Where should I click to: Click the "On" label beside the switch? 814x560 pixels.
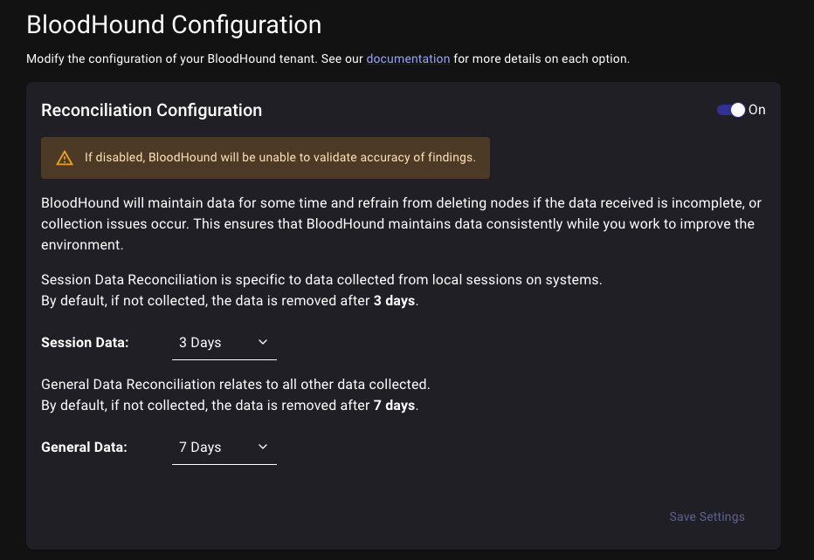pos(757,110)
